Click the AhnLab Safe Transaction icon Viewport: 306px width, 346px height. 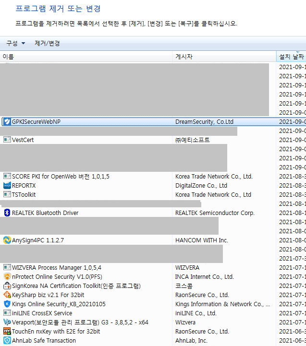coord(7,341)
